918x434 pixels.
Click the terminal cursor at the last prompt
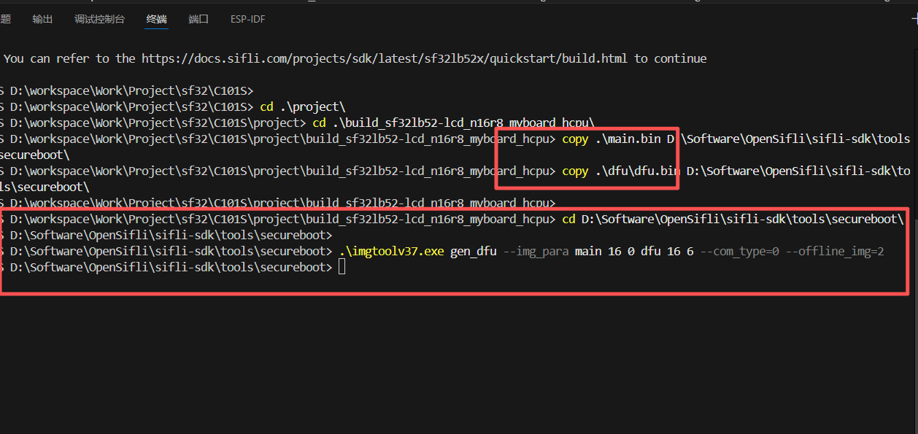342,268
